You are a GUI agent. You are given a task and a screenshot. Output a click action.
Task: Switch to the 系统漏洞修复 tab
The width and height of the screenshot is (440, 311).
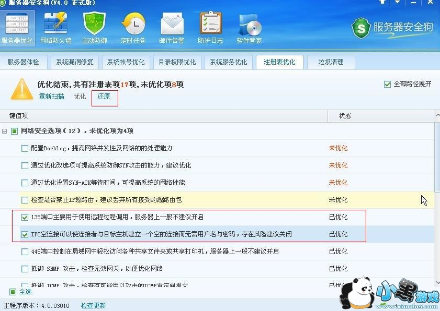[x=75, y=62]
